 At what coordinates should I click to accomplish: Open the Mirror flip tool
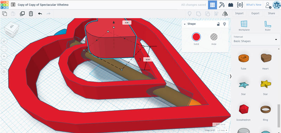click(x=225, y=13)
